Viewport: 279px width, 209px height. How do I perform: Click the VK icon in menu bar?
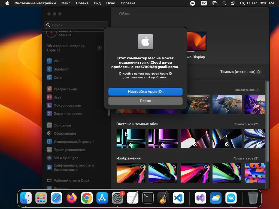[193, 3]
